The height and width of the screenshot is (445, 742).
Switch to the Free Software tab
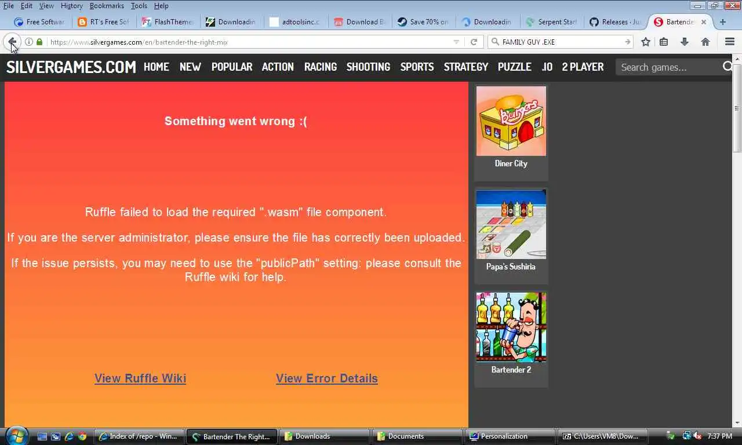tap(39, 22)
